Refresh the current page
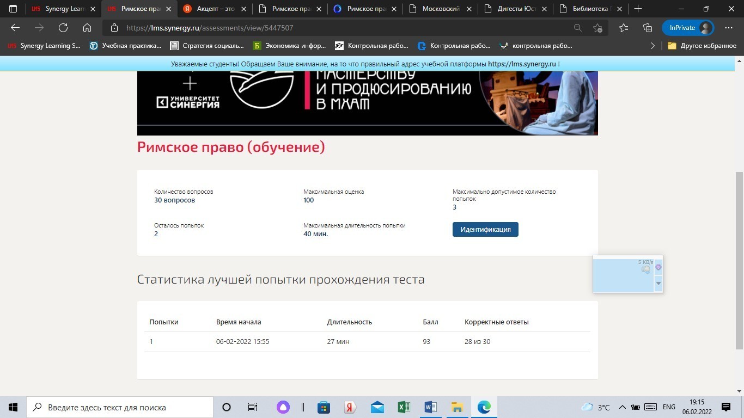The height and width of the screenshot is (418, 744). 63,28
